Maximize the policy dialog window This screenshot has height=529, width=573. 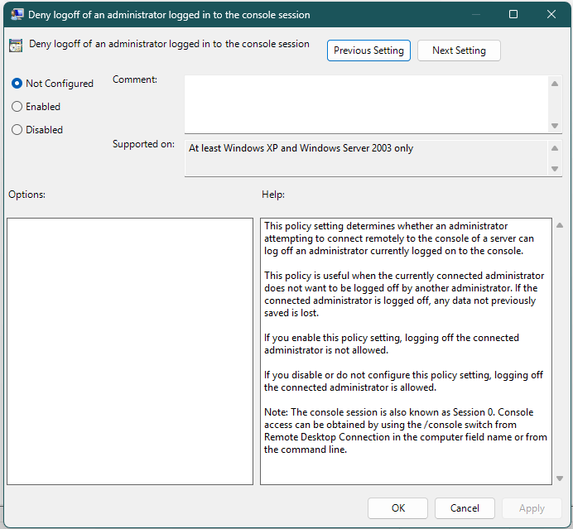tap(513, 14)
